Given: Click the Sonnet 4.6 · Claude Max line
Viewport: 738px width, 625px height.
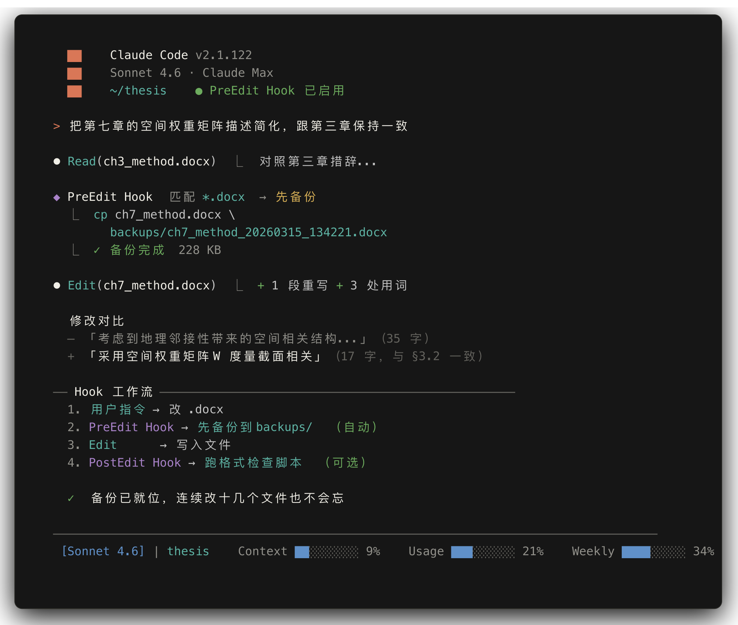Looking at the screenshot, I should tap(192, 73).
